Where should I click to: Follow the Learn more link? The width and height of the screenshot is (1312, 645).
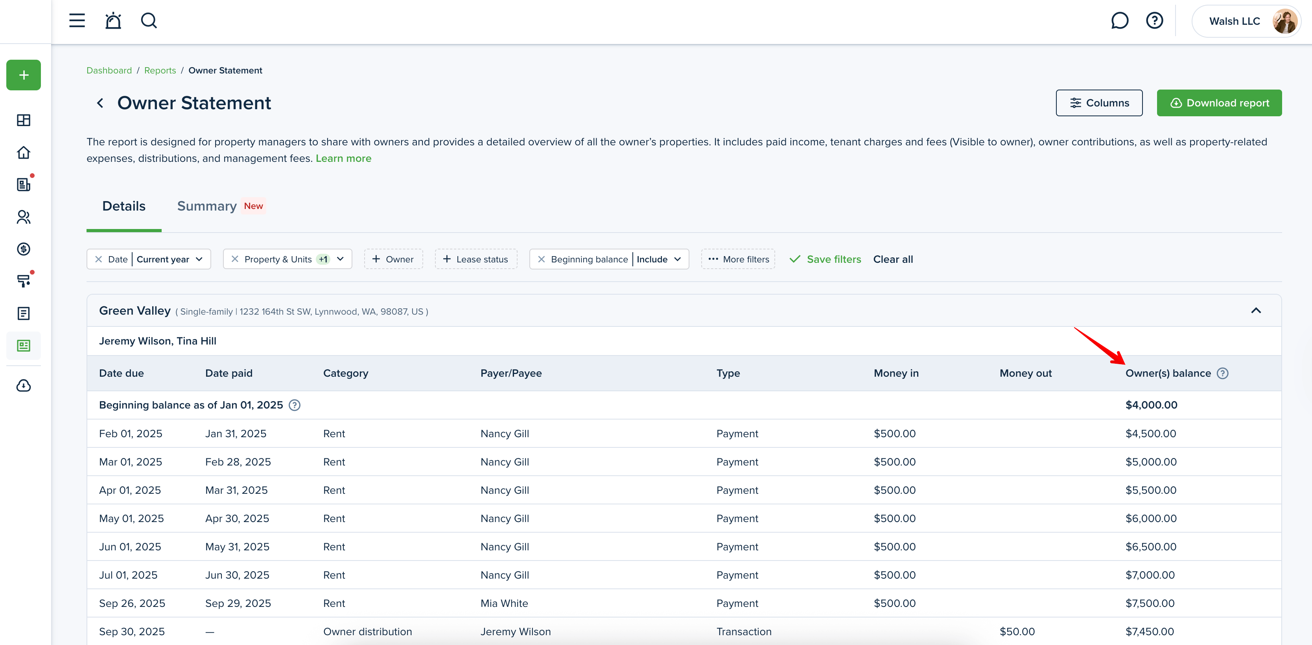(x=343, y=159)
